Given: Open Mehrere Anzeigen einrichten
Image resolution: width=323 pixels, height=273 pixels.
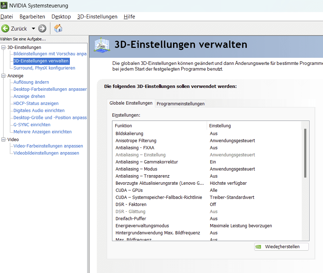Looking at the screenshot, I should coord(43,132).
